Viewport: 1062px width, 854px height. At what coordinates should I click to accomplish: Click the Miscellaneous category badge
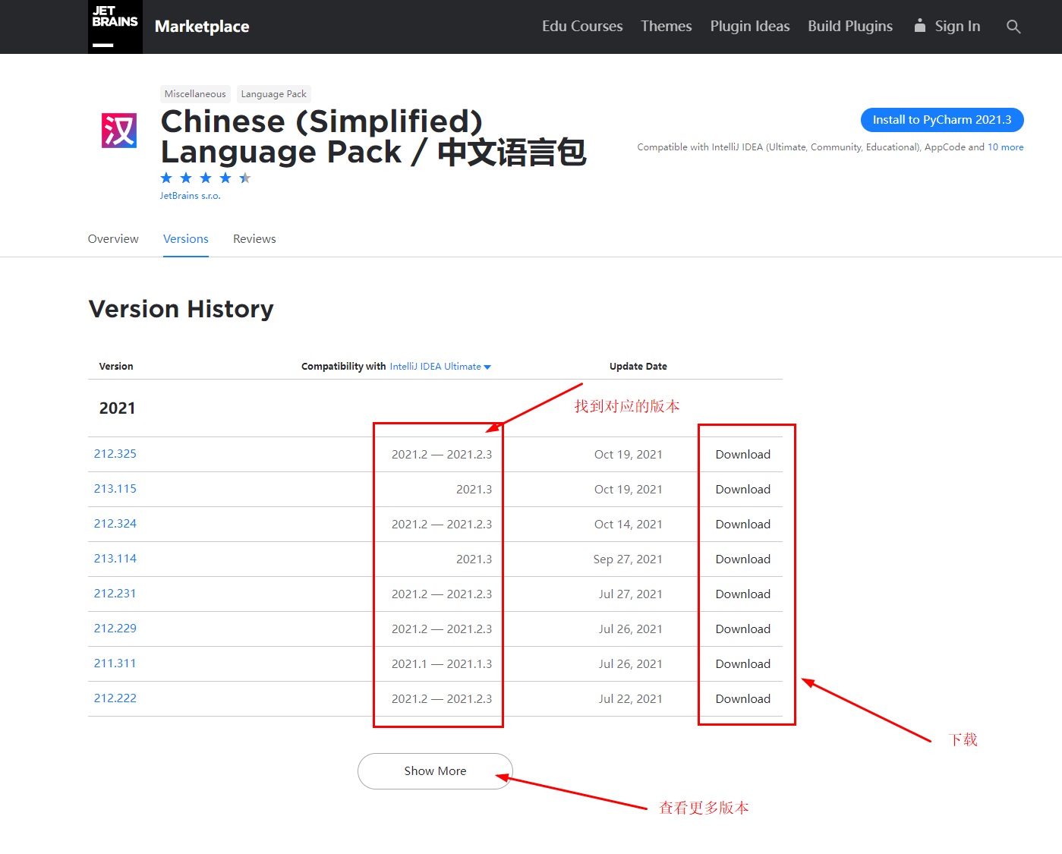pos(194,93)
